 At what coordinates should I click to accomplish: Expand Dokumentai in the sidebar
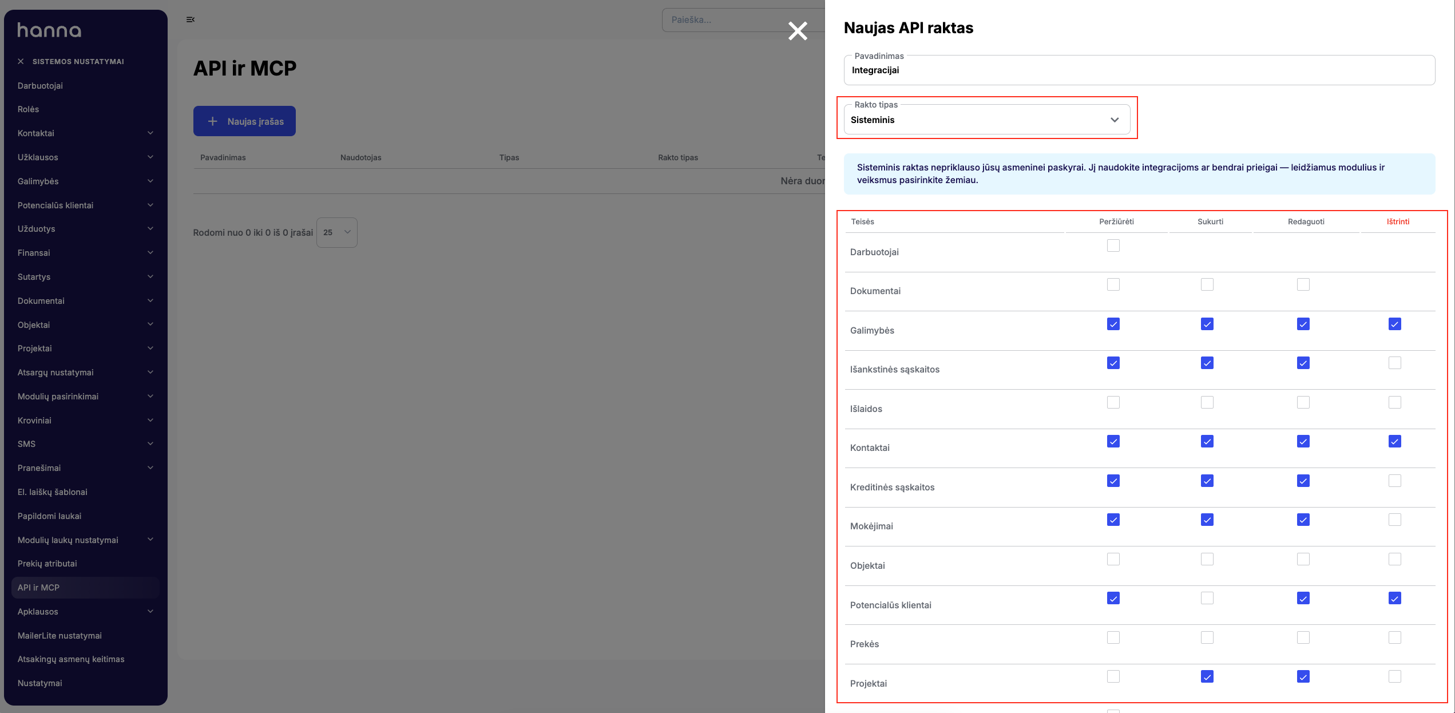coord(85,301)
